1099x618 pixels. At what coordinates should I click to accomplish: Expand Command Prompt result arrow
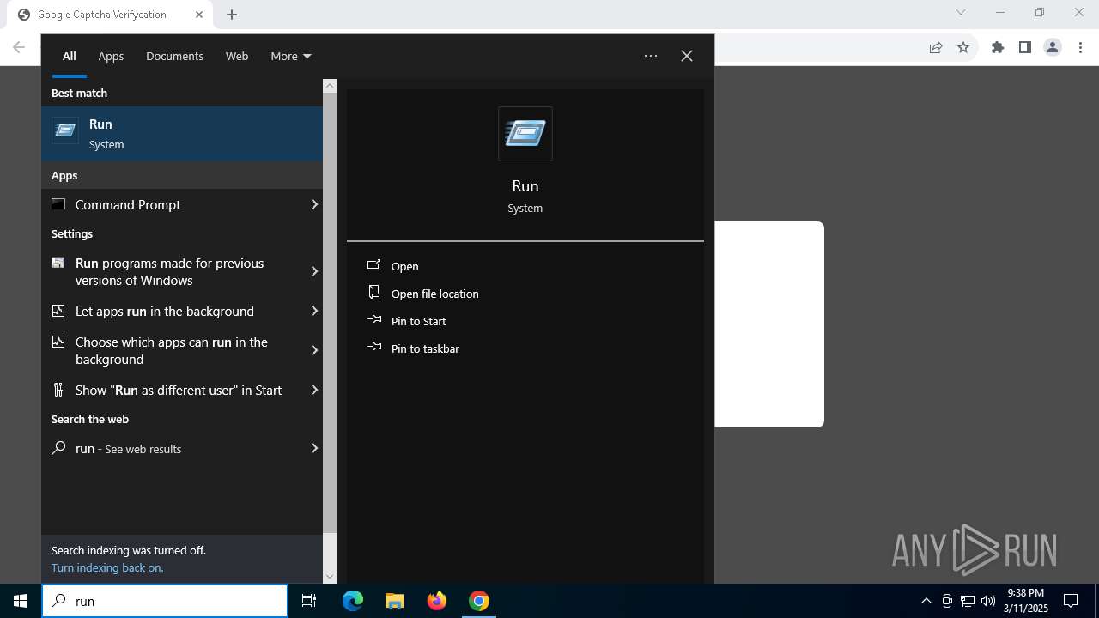point(314,204)
